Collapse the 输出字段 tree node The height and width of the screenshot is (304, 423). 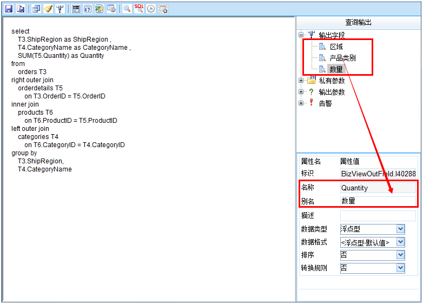301,35
